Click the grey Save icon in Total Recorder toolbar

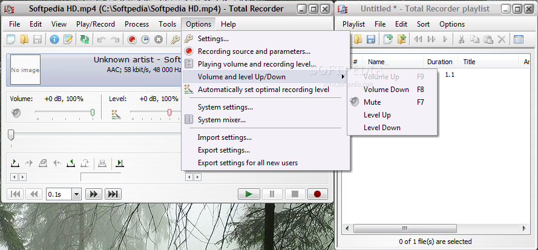38,39
